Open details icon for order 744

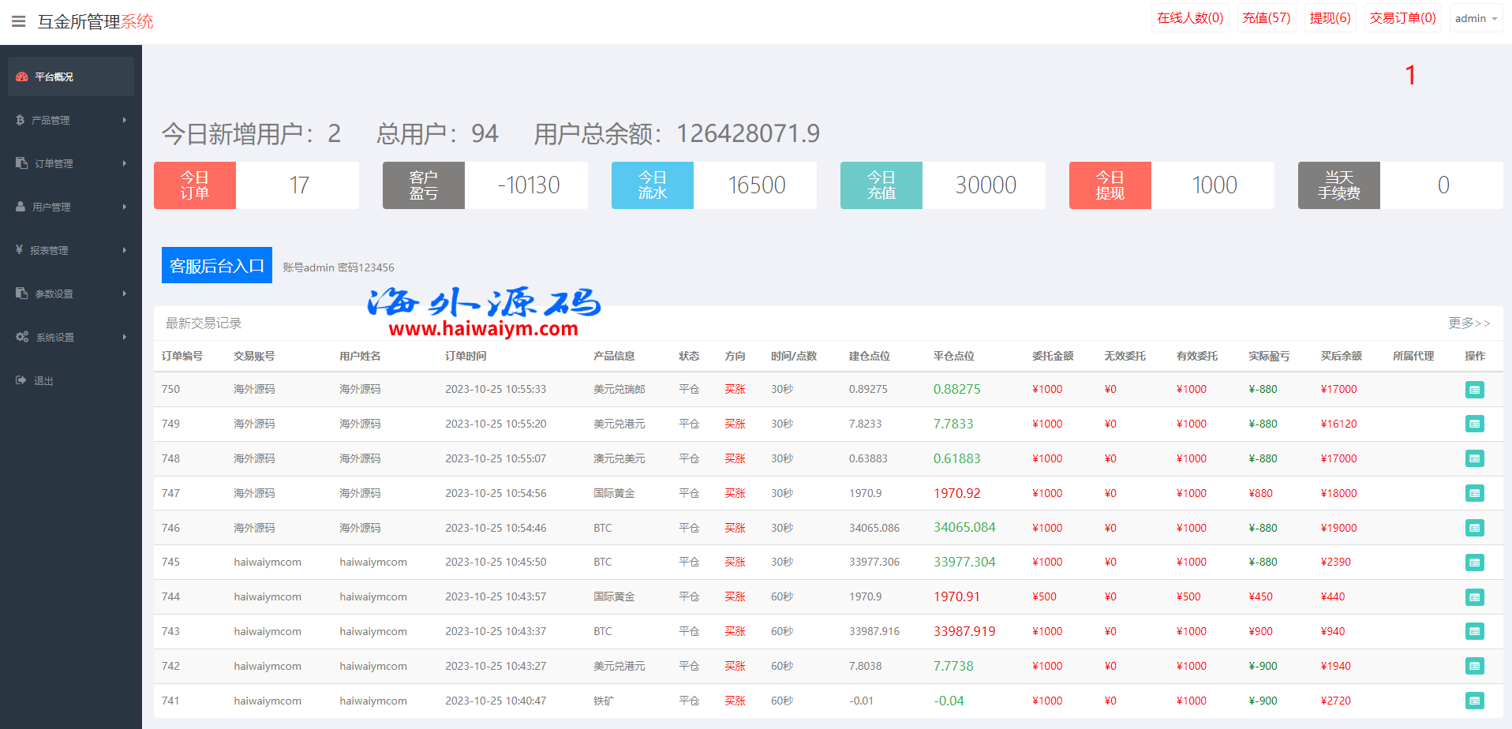pos(1474,597)
